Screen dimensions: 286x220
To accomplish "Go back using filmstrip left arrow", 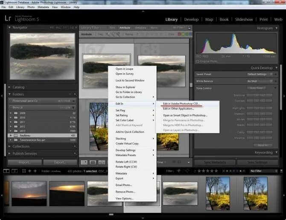I will click(30, 171).
